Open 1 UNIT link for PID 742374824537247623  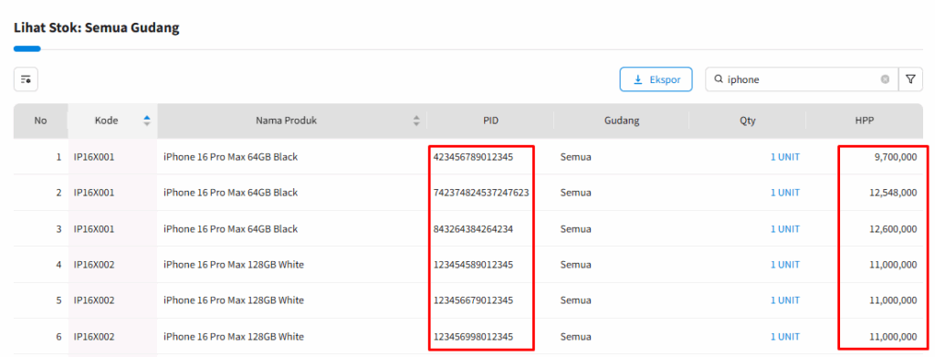784,193
